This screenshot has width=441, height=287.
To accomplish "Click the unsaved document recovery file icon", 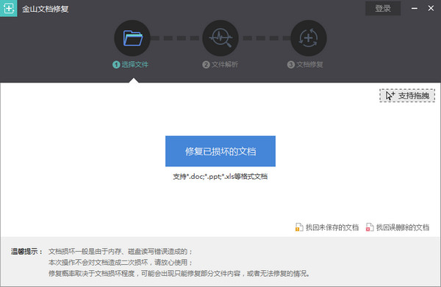I will pyautogui.click(x=299, y=227).
